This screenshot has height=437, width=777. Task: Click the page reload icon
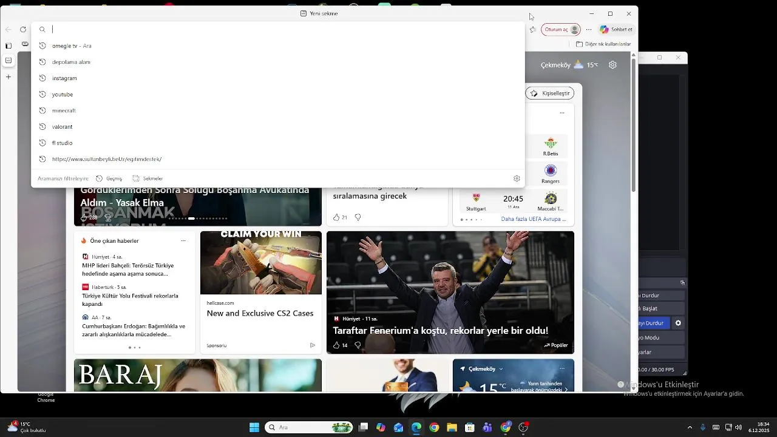pyautogui.click(x=23, y=29)
